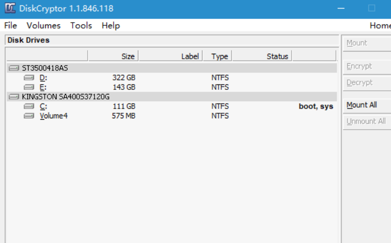
Task: Click the C: boot volume icon
Action: (x=29, y=107)
